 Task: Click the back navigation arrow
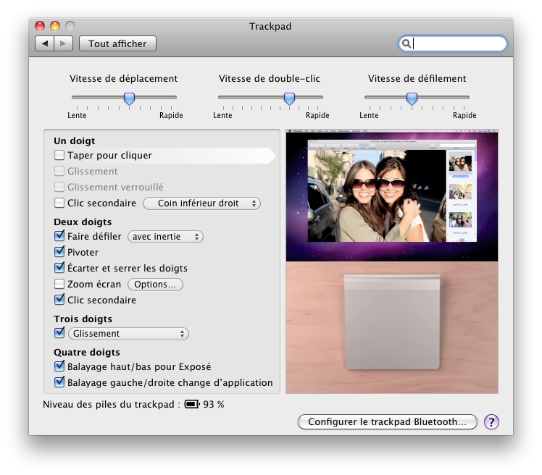(x=45, y=43)
